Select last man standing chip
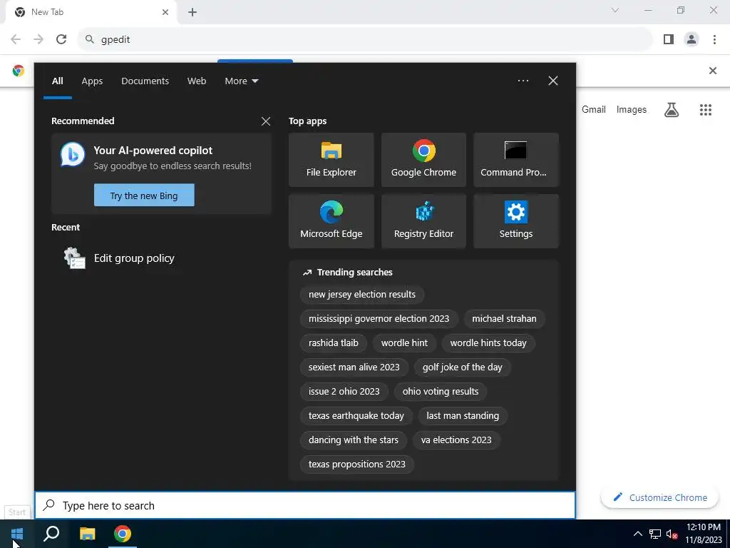 click(462, 416)
